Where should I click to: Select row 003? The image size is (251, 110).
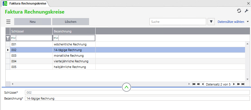[125, 56]
